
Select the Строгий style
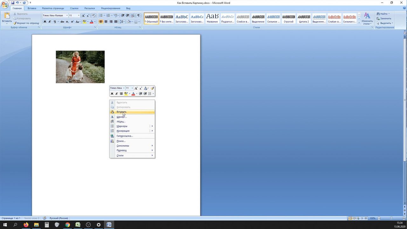click(x=288, y=18)
